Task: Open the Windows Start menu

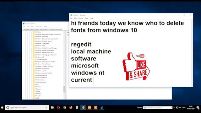Action: (2, 107)
